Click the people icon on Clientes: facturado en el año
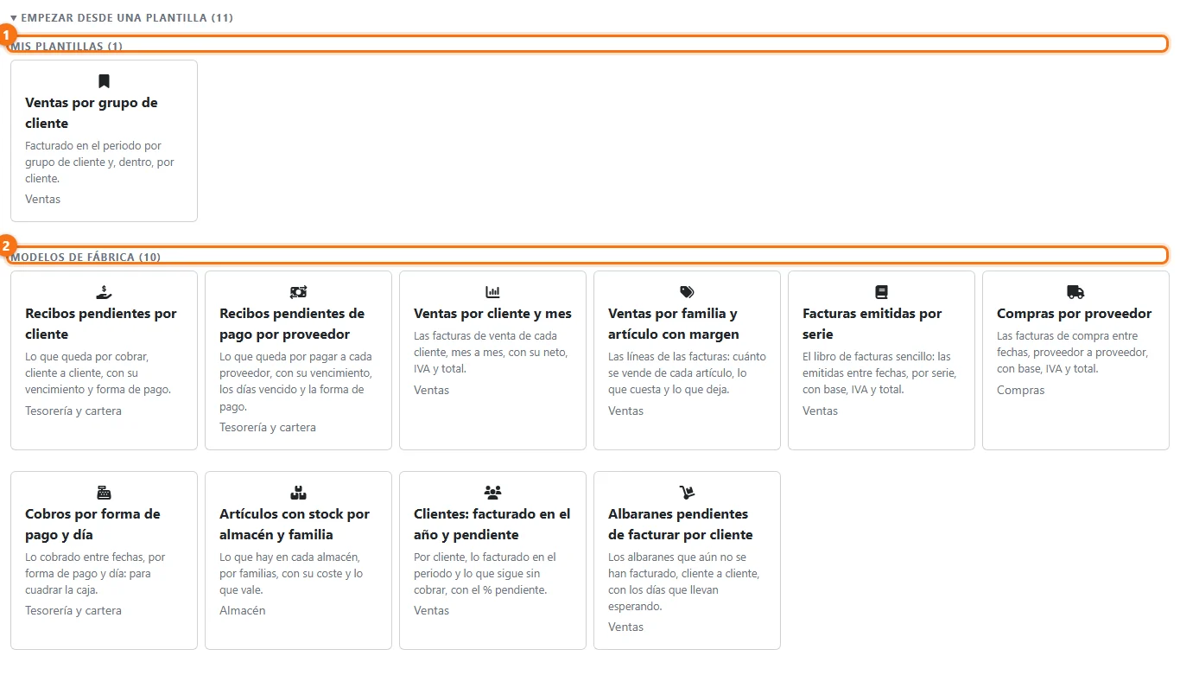 point(492,493)
